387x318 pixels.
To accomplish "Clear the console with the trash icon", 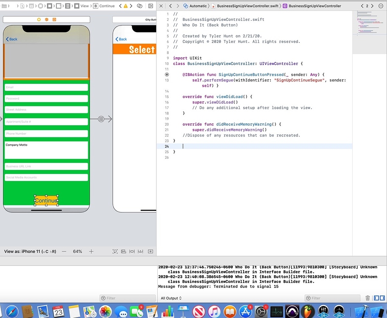I will coord(367,298).
